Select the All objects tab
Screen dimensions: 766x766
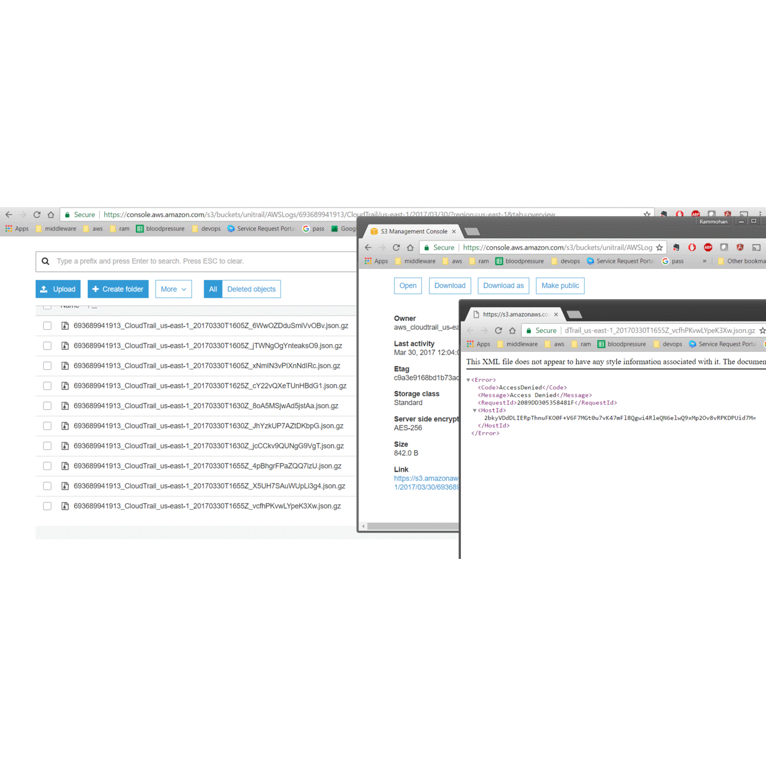point(212,289)
